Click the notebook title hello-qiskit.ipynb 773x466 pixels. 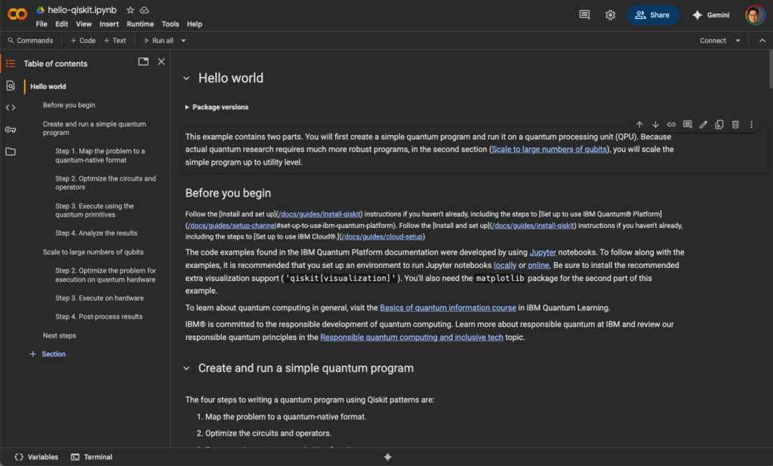click(82, 10)
